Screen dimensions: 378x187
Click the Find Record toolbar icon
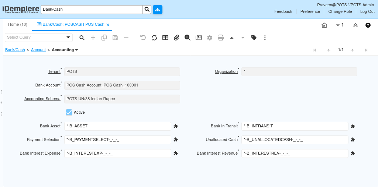(x=82, y=38)
